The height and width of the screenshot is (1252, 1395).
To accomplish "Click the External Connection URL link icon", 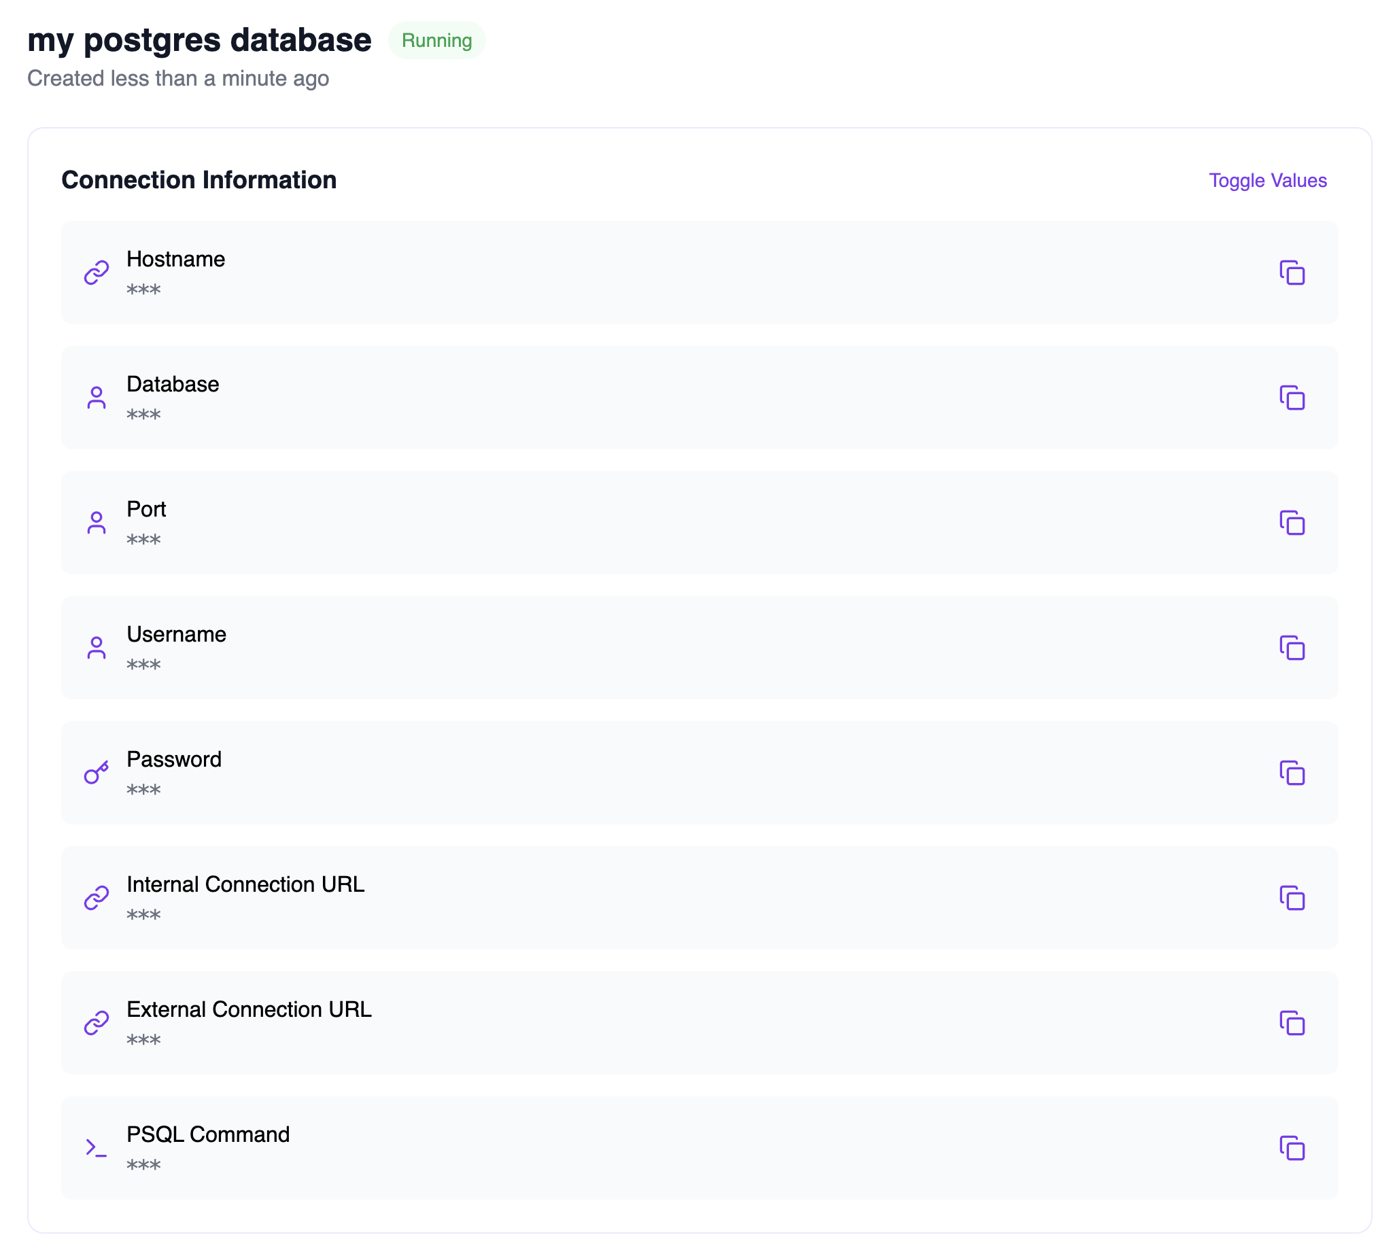I will coord(97,1022).
